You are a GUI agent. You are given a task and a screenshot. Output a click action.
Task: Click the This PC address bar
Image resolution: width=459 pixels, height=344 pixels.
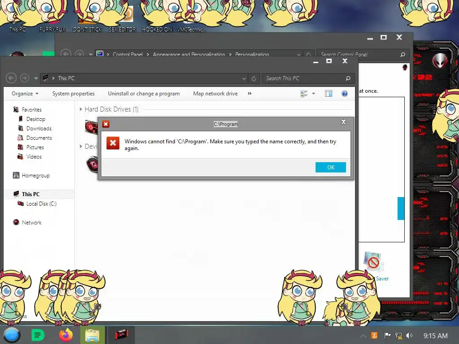143,78
